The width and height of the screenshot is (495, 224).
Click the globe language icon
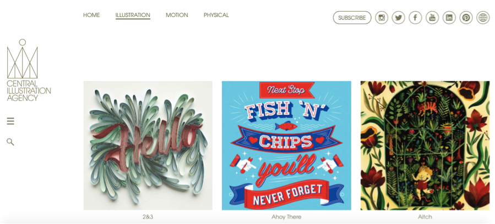coord(483,18)
